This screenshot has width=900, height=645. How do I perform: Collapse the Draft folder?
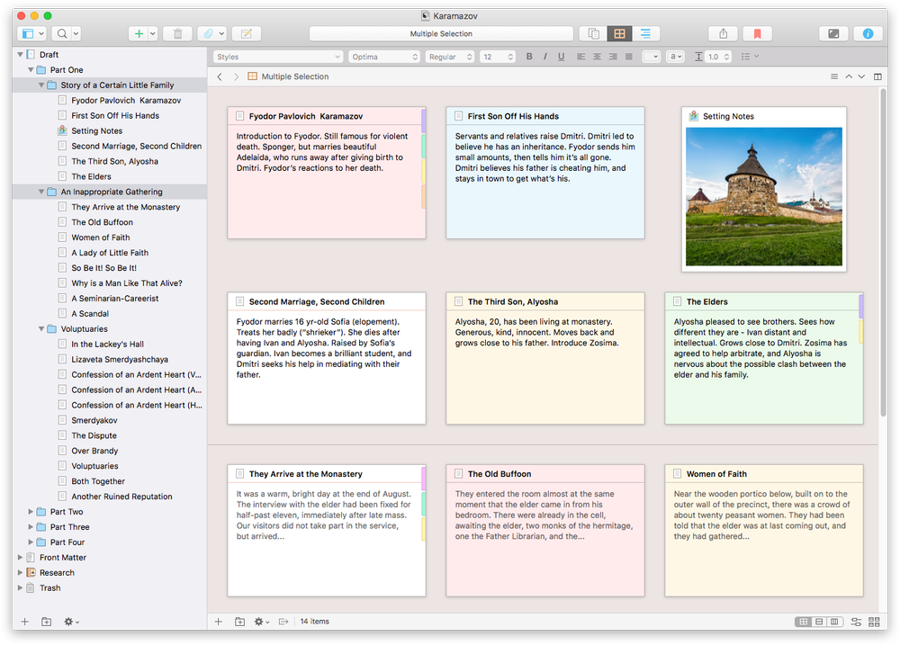click(20, 55)
